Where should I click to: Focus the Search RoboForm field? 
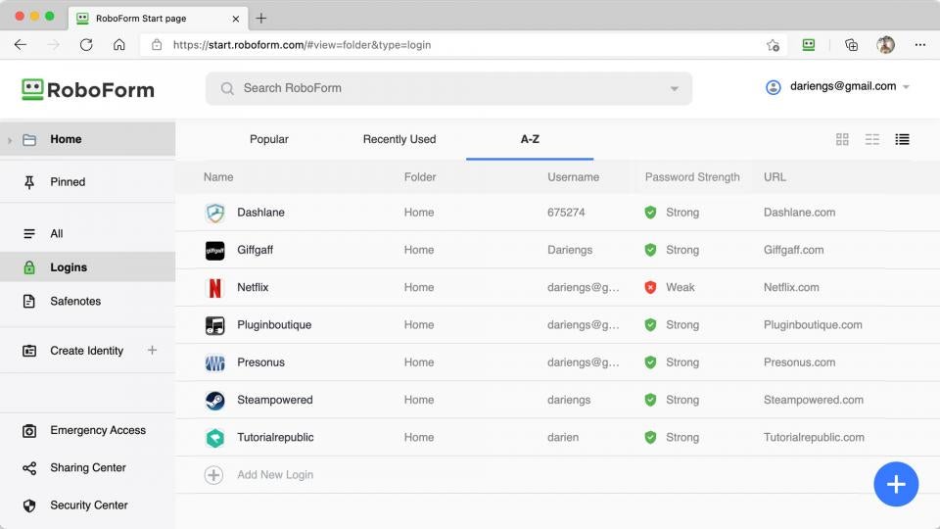pos(448,89)
